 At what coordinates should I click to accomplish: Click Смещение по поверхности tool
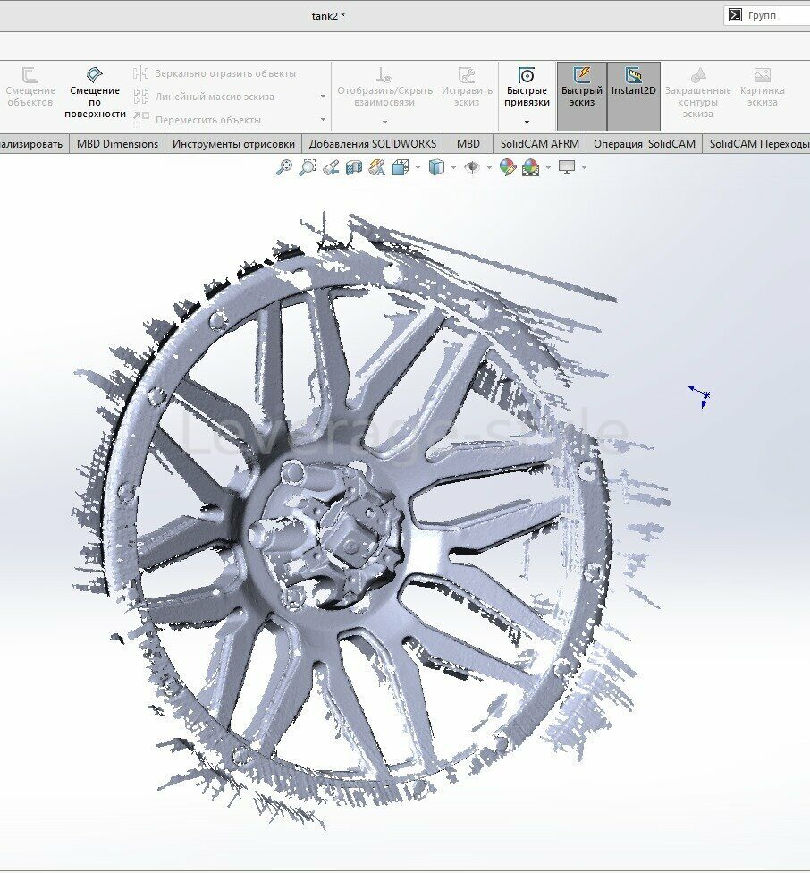(95, 93)
